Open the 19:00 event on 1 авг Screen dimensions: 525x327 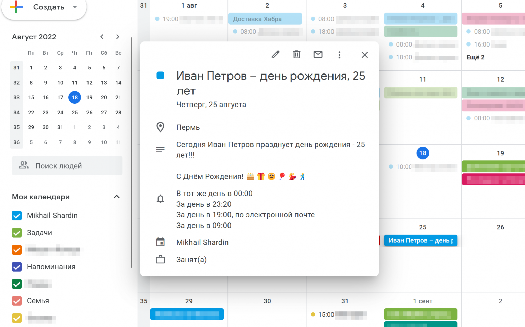coord(189,19)
